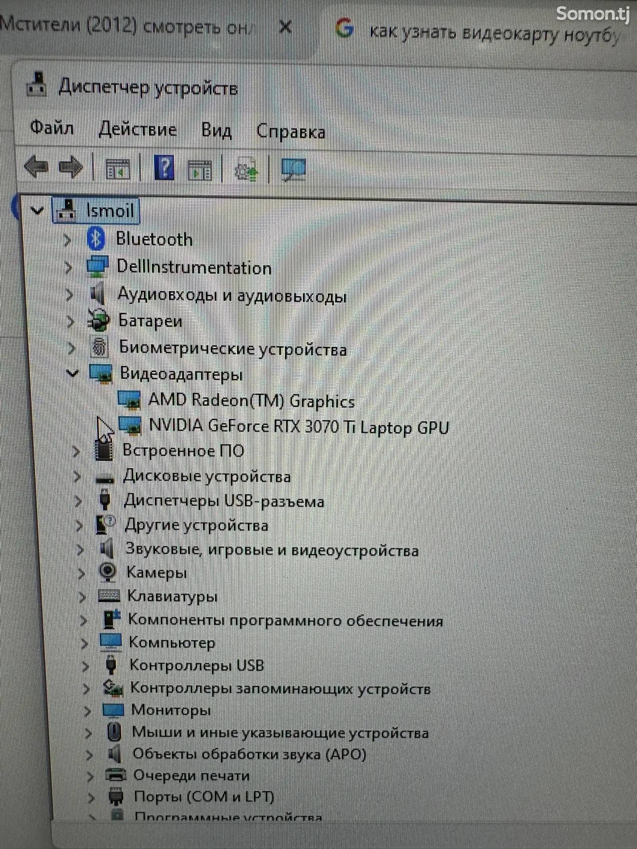Screen dimensions: 637x849
Task: Open the Файл menu
Action: [x=52, y=128]
